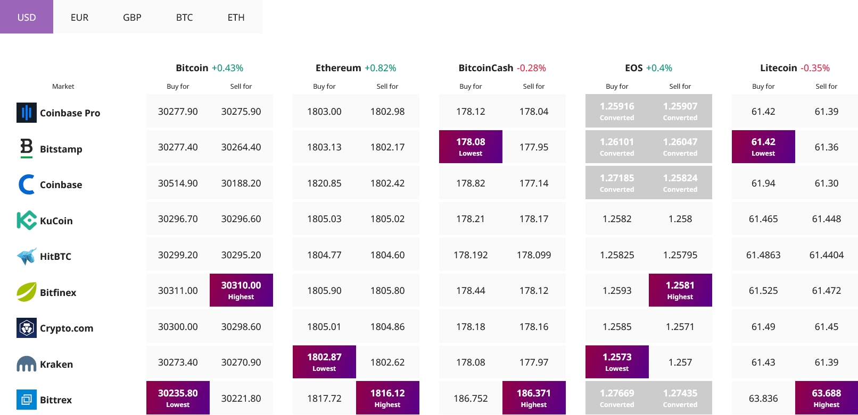Switch to the ETH currency tab
This screenshot has width=858, height=415.
pyautogui.click(x=236, y=17)
